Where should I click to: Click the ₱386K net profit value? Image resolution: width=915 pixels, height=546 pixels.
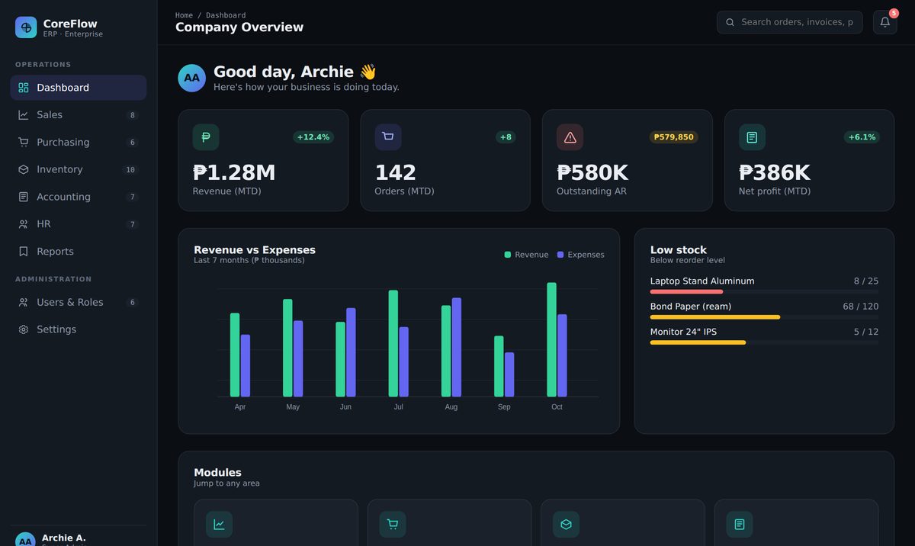tap(775, 172)
